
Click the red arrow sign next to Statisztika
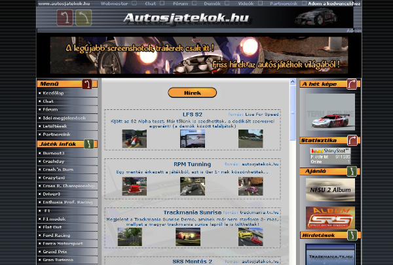tap(352, 140)
